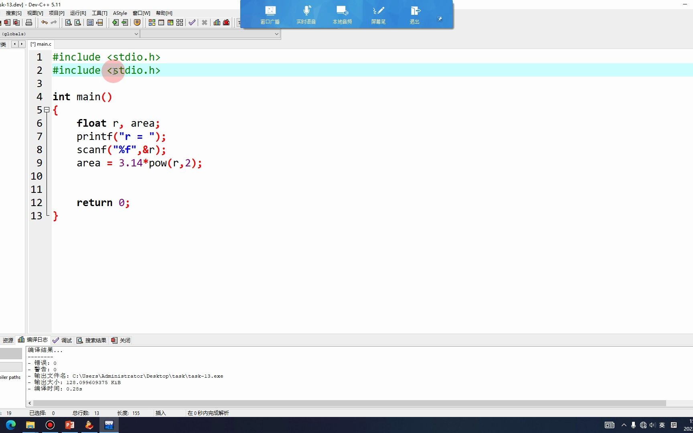Open Replace with the second magnifier icon

tap(78, 22)
